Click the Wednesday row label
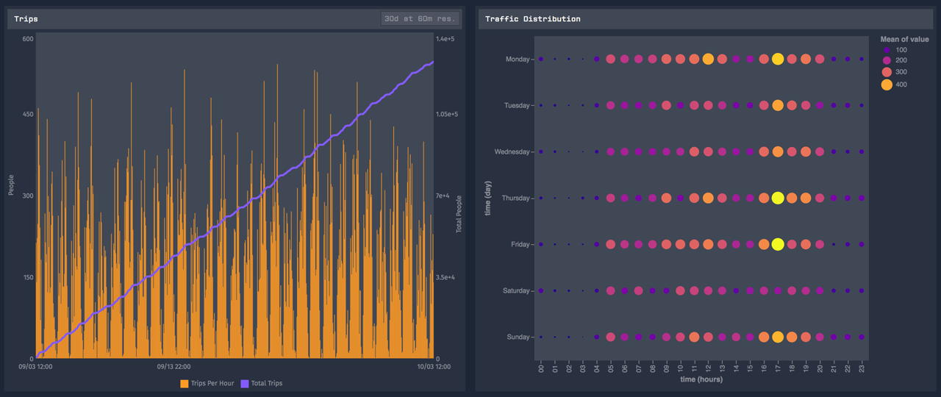This screenshot has height=397, width=941. pos(512,151)
